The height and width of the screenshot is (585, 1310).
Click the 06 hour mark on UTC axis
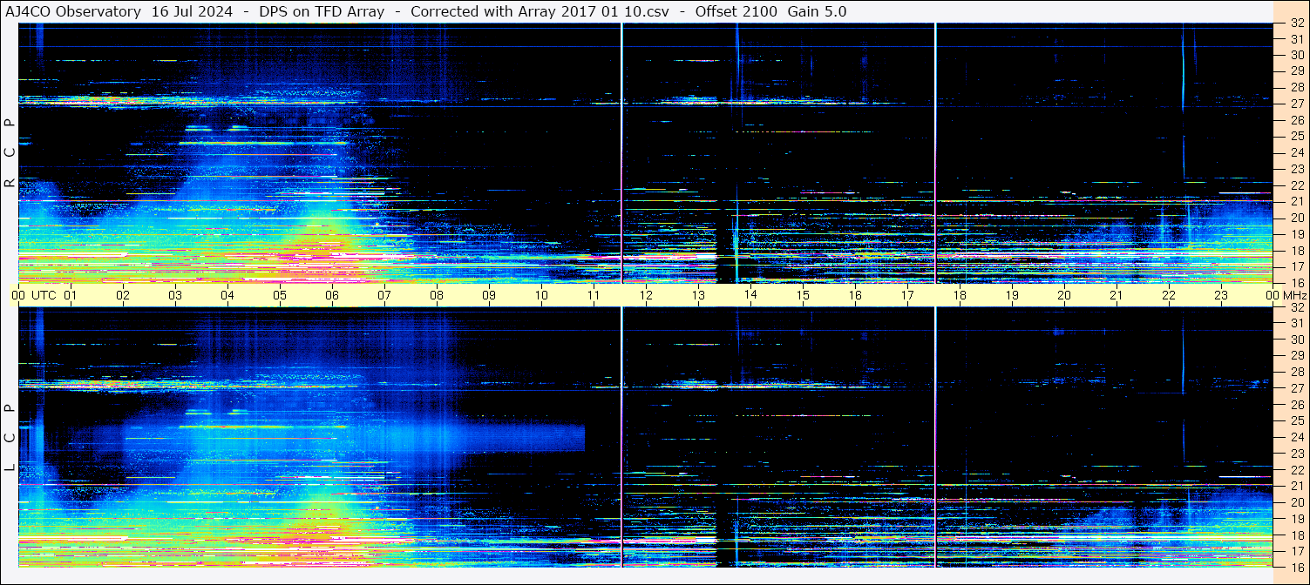[x=332, y=295]
